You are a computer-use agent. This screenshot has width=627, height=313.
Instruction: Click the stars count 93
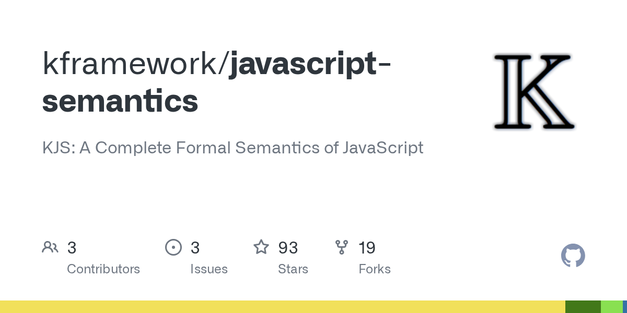[x=288, y=248]
